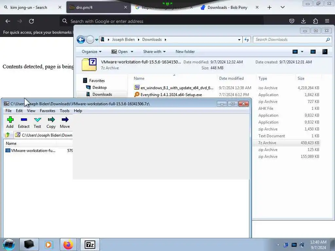Click the Extract icon in 7-Zip
The width and height of the screenshot is (335, 251).
[x=24, y=122]
